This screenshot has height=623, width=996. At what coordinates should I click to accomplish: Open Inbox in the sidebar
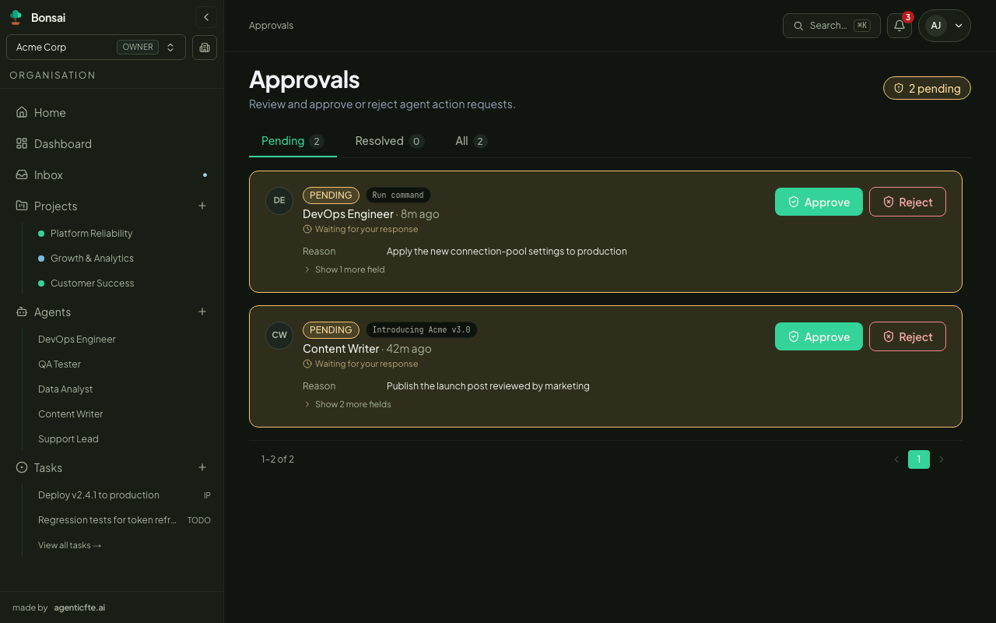coord(111,174)
